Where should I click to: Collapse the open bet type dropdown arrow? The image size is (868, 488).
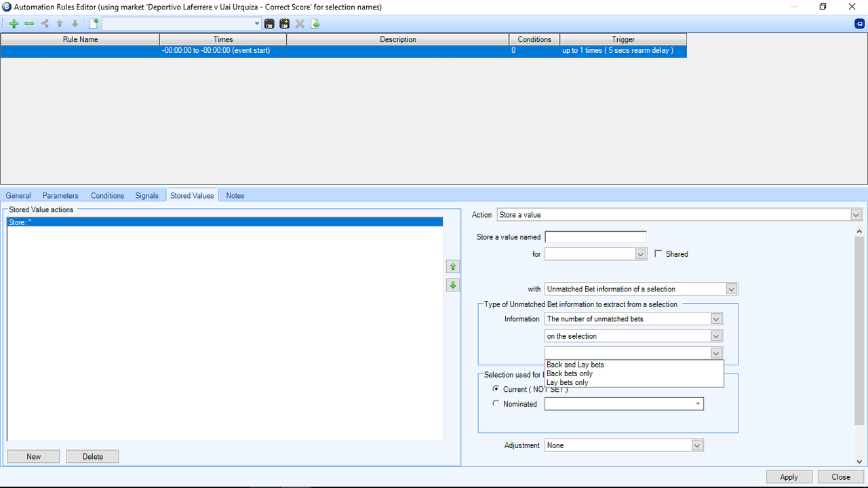pos(716,353)
